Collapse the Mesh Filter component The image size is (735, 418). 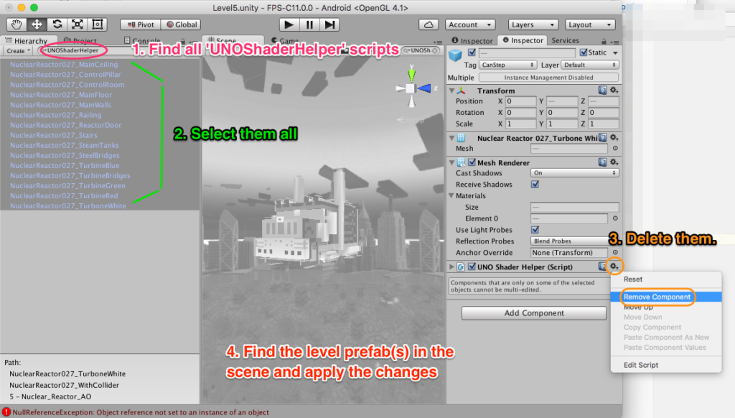[452, 138]
